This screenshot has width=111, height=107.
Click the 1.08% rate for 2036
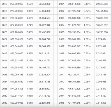(88, 39)
